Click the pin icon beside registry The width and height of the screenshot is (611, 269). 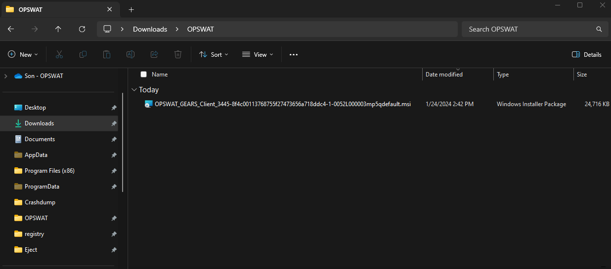[114, 234]
